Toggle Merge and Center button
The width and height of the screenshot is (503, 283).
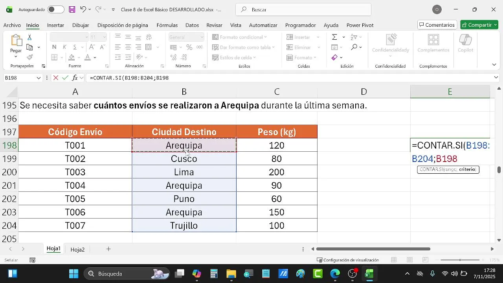tap(149, 47)
